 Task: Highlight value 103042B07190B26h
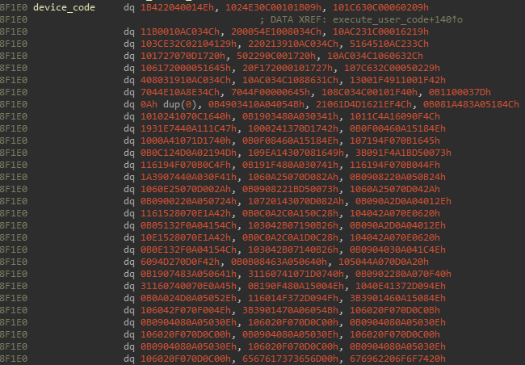293,225
